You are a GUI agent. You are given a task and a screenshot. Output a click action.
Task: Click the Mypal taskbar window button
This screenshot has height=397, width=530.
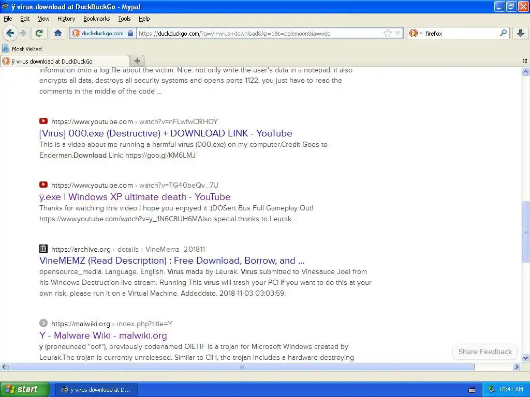tap(96, 390)
